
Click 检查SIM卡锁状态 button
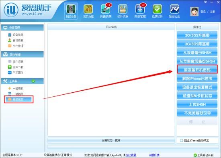(197, 96)
